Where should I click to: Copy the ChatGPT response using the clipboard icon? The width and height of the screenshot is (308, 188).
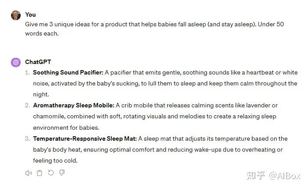tap(40, 173)
